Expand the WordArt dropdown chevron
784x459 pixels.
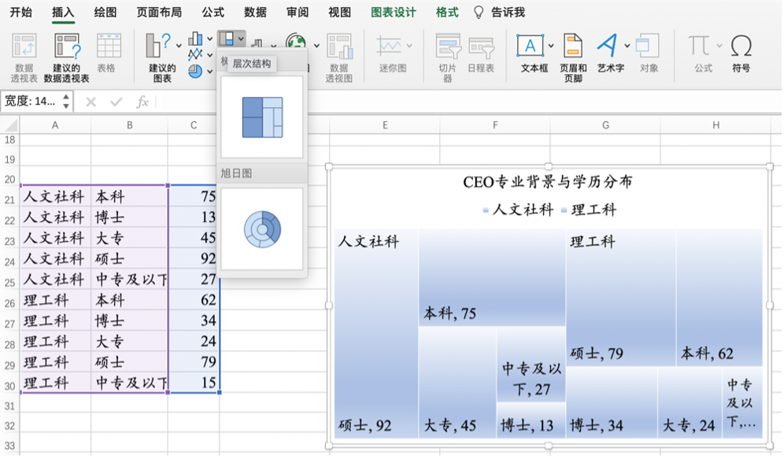point(626,45)
